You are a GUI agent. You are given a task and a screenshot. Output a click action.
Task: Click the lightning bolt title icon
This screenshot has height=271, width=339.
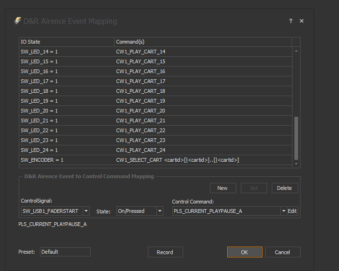pos(18,21)
